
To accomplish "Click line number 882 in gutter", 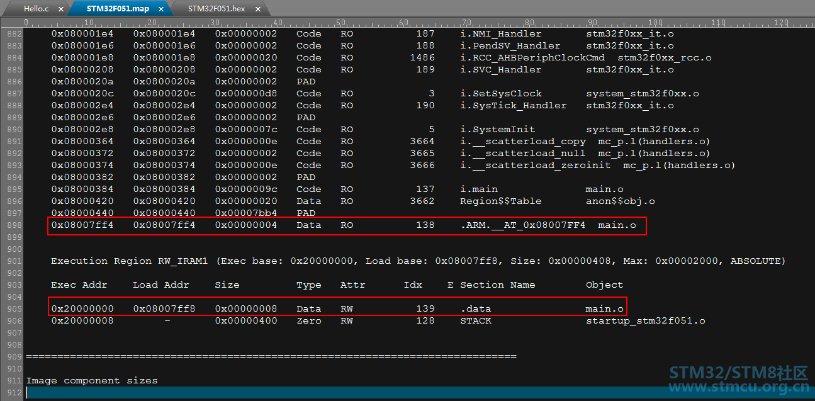I will click(x=14, y=34).
